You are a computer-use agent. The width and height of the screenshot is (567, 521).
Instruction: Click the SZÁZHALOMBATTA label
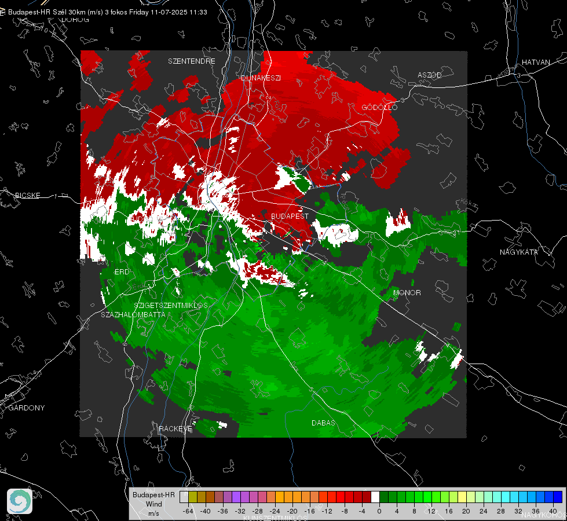133,314
